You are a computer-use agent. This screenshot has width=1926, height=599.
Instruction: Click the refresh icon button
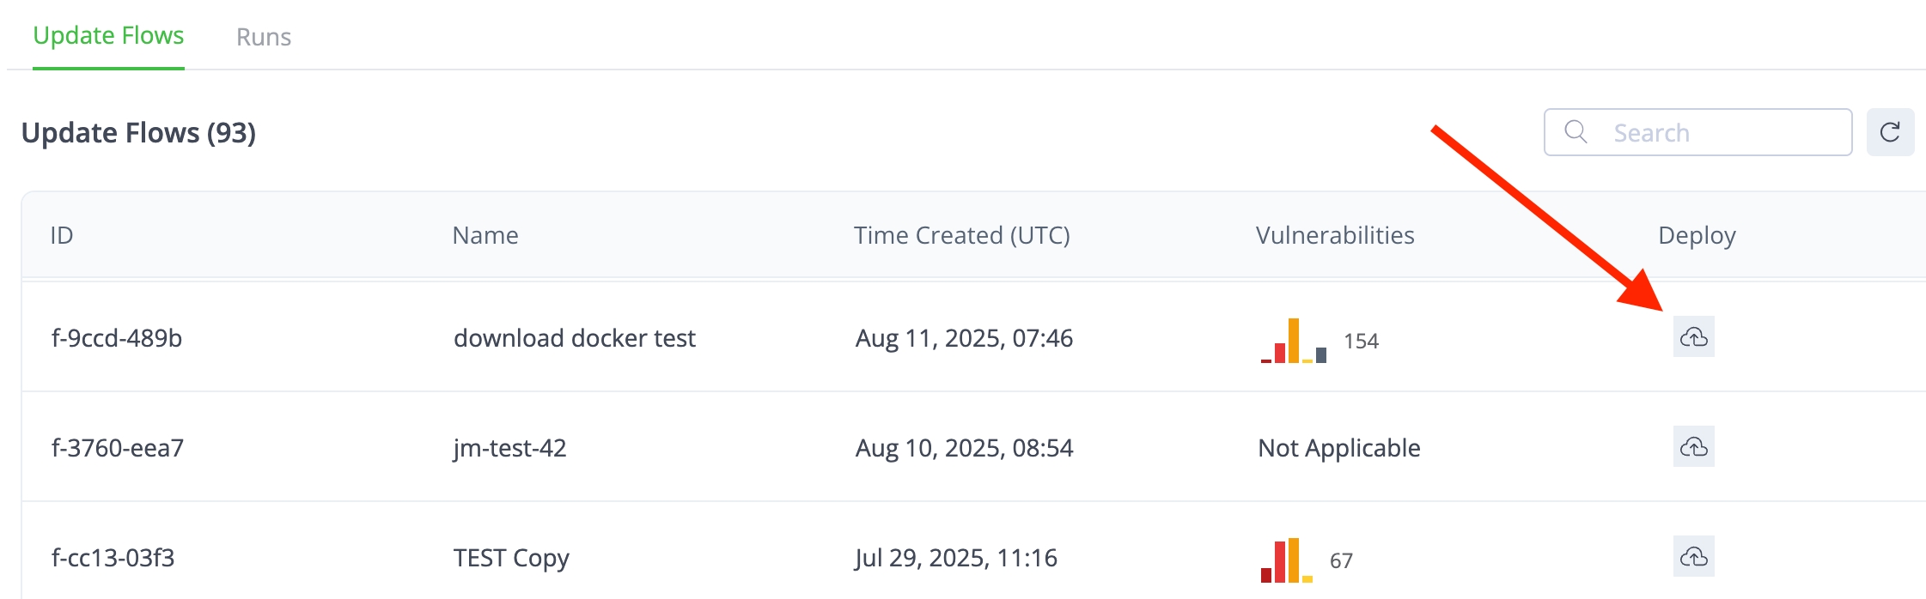[x=1890, y=132]
